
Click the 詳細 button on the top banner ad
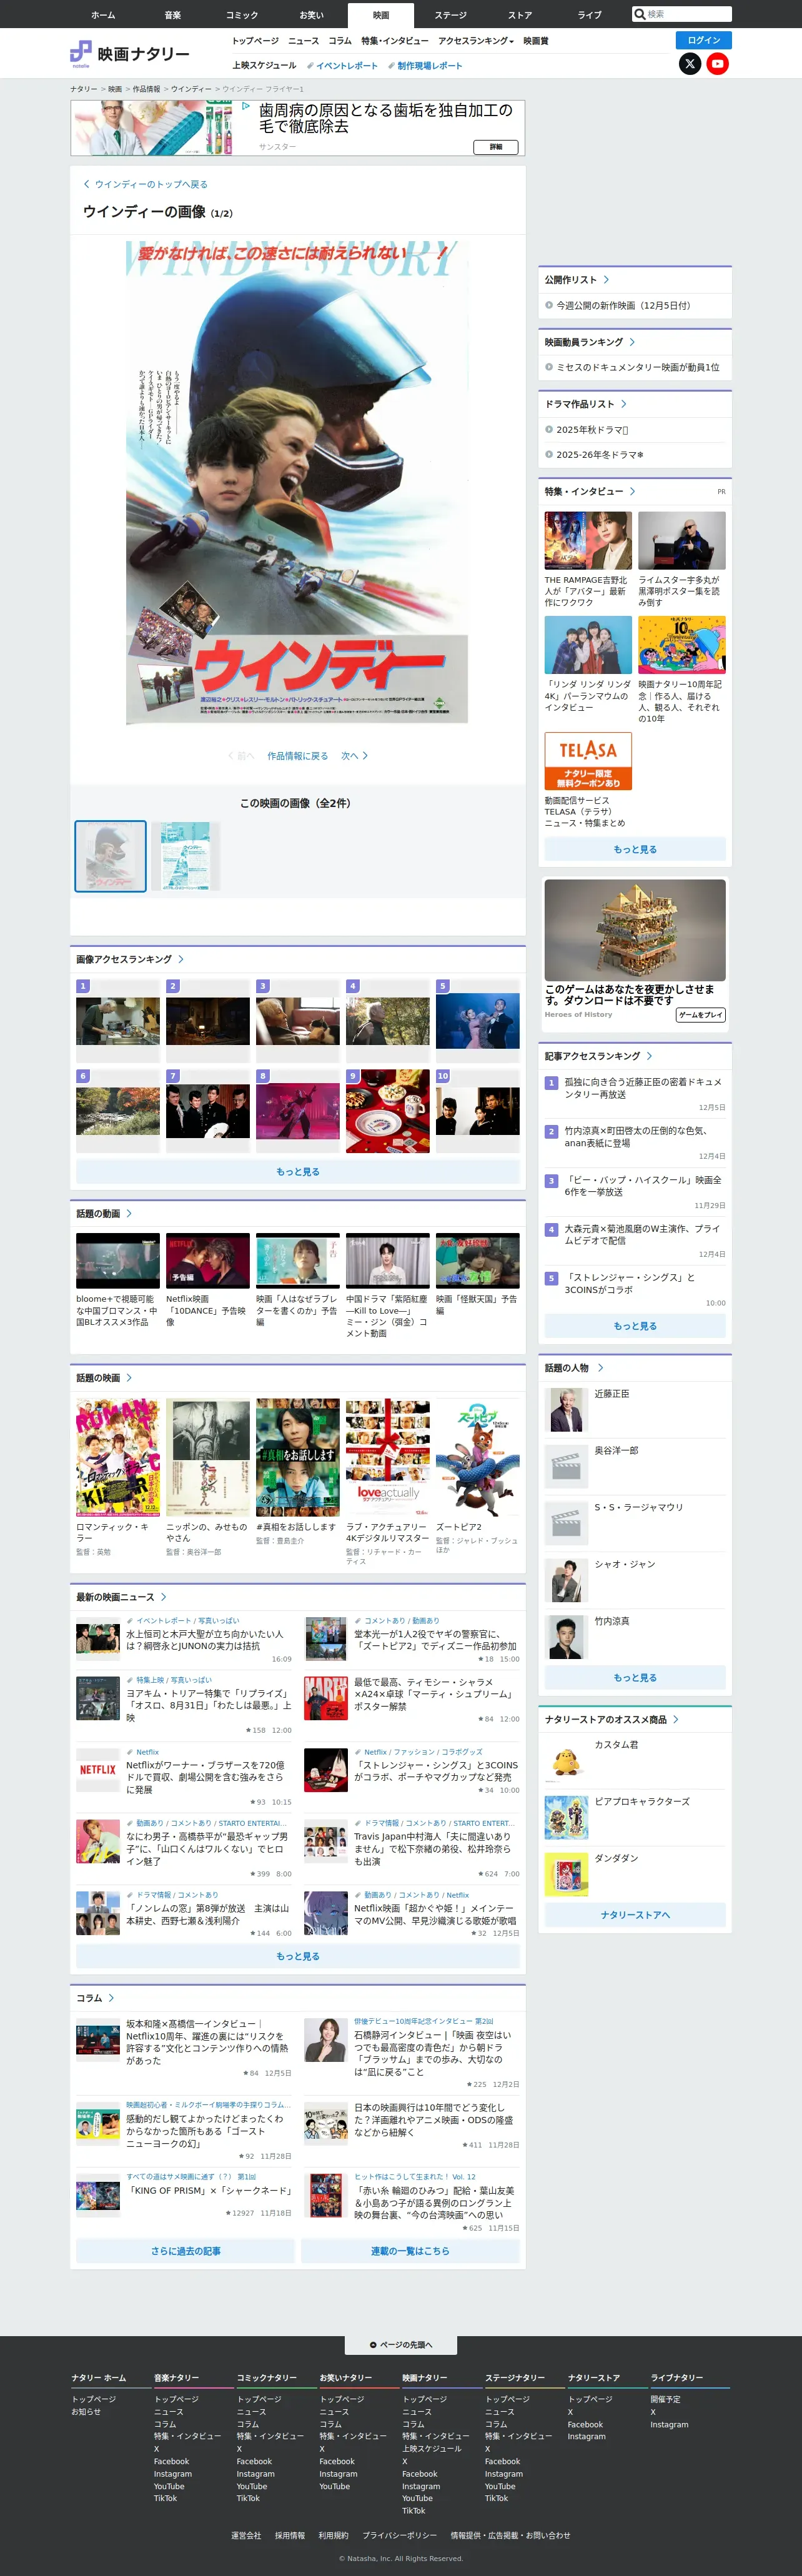pyautogui.click(x=495, y=147)
